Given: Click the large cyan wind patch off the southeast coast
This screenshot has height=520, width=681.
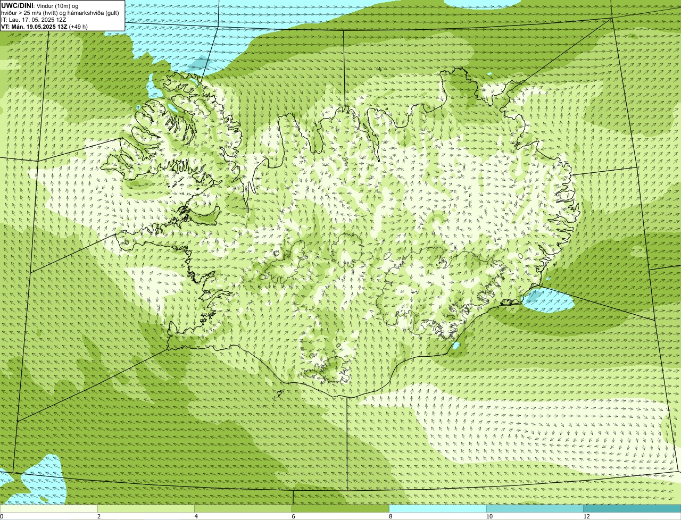Looking at the screenshot, I should 548,301.
